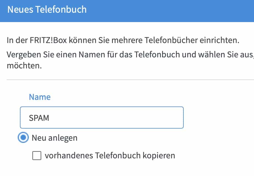Click the word "möchten." in the description
The width and height of the screenshot is (254, 176).
pyautogui.click(x=24, y=66)
